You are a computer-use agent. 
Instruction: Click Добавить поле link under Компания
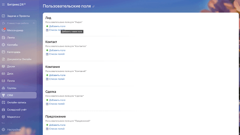click(57, 75)
